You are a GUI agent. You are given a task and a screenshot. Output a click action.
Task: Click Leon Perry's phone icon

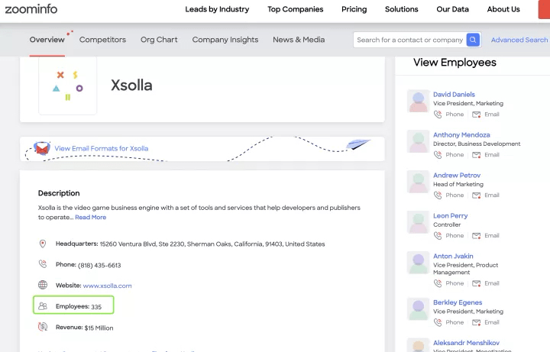pyautogui.click(x=438, y=236)
